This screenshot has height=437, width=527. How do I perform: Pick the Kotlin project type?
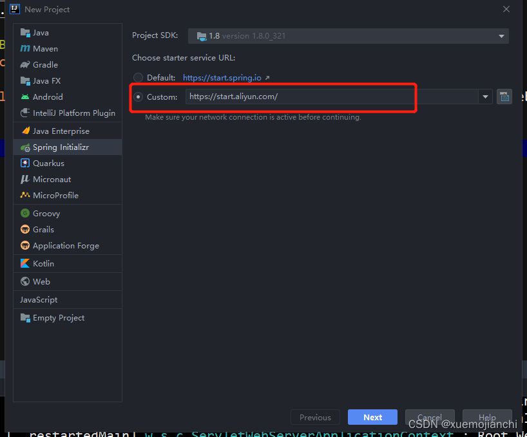click(68, 263)
